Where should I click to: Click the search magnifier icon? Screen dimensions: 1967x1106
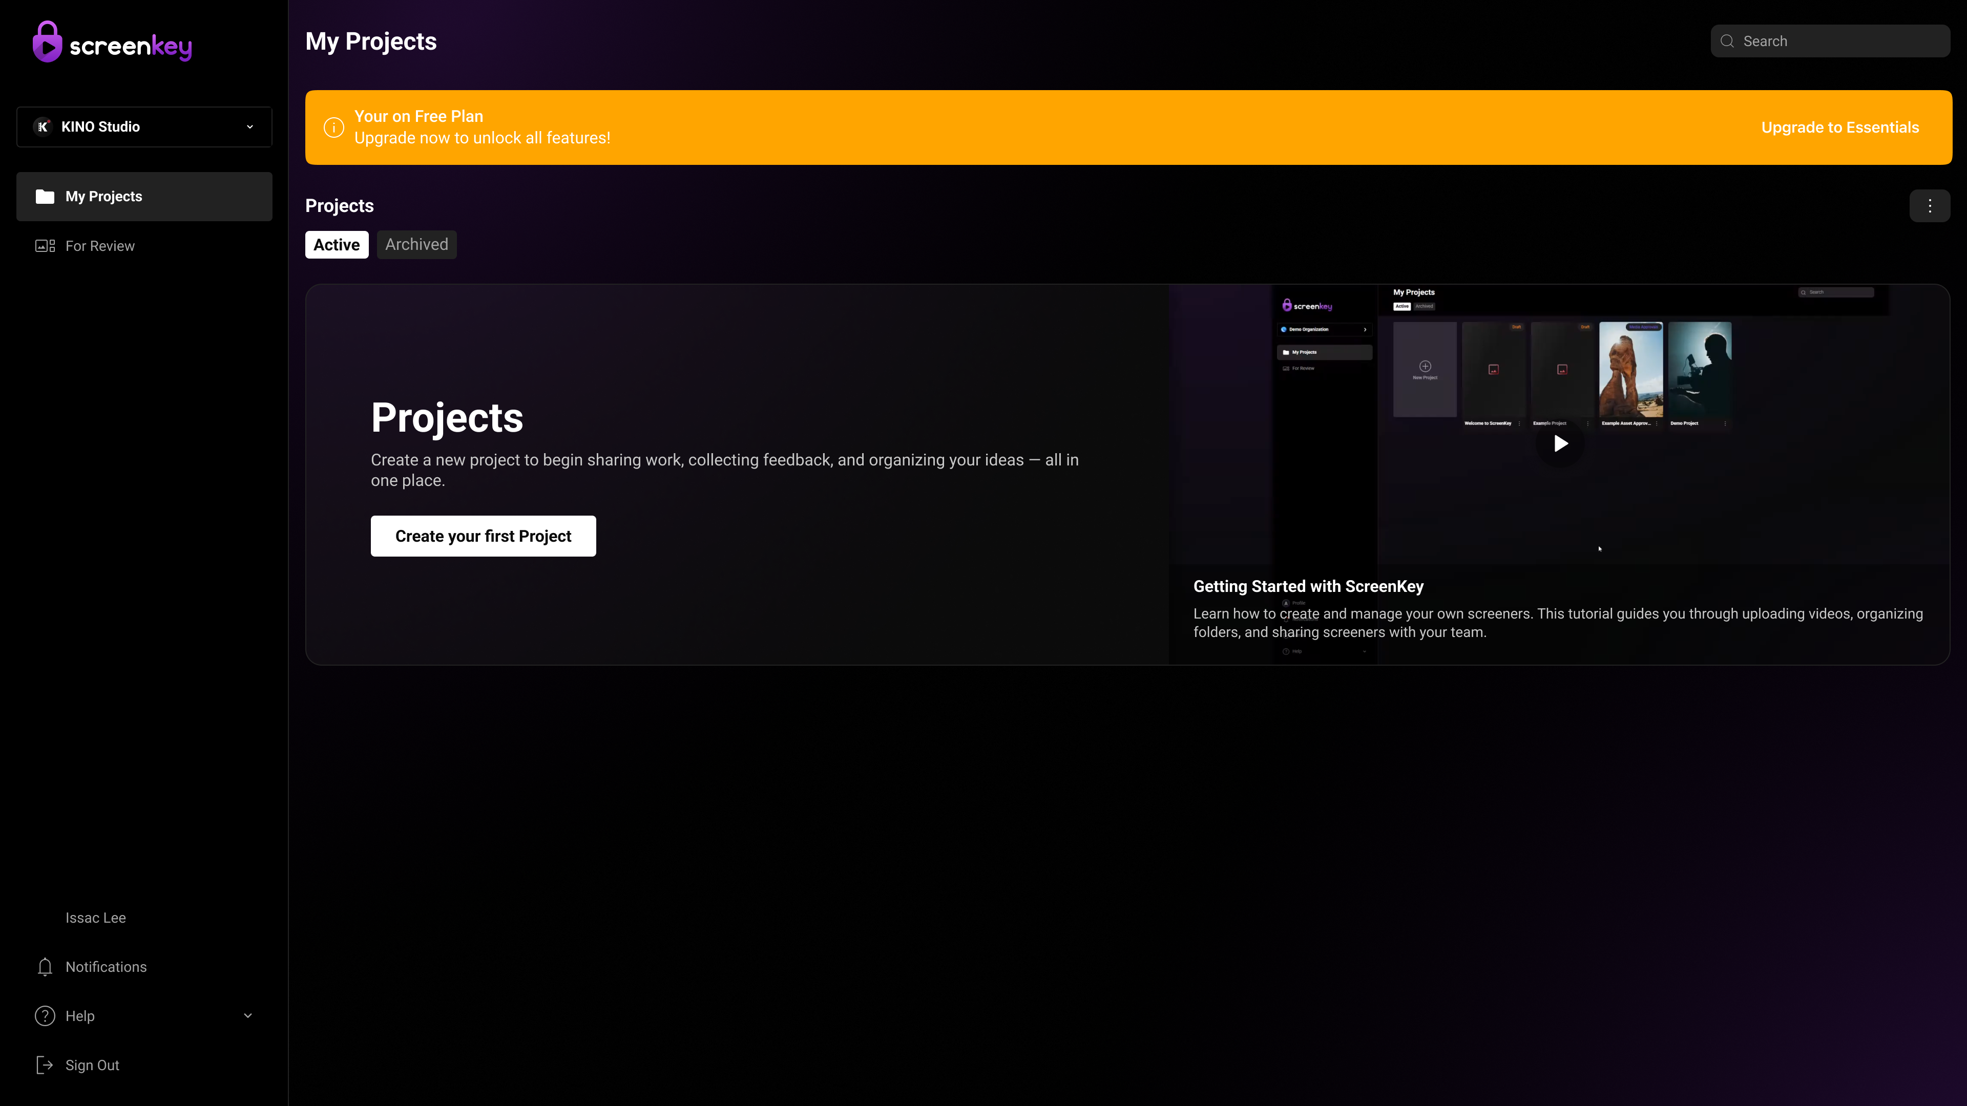(1727, 40)
